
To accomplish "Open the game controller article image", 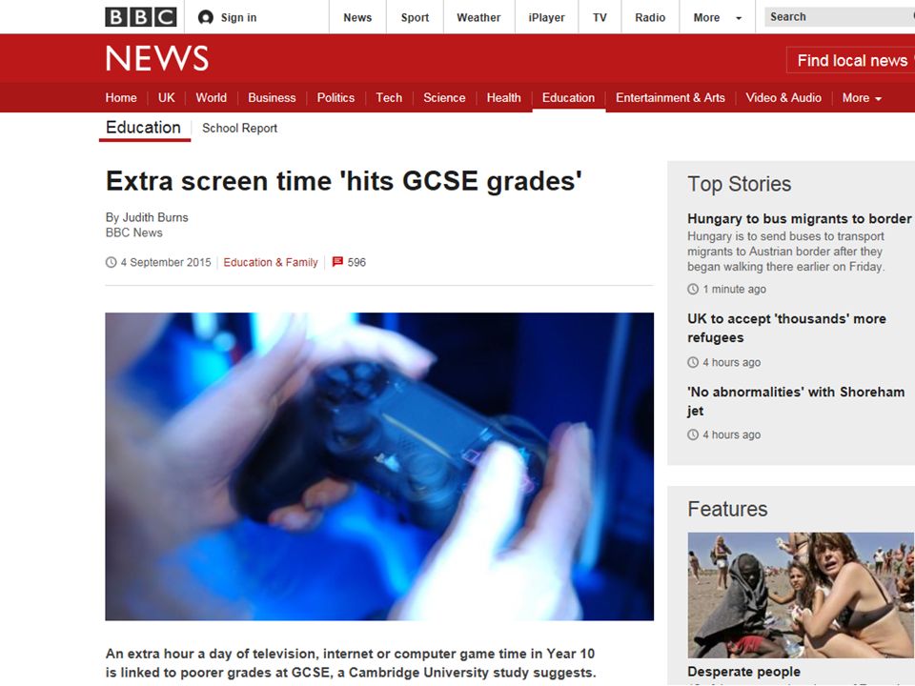I will (379, 467).
